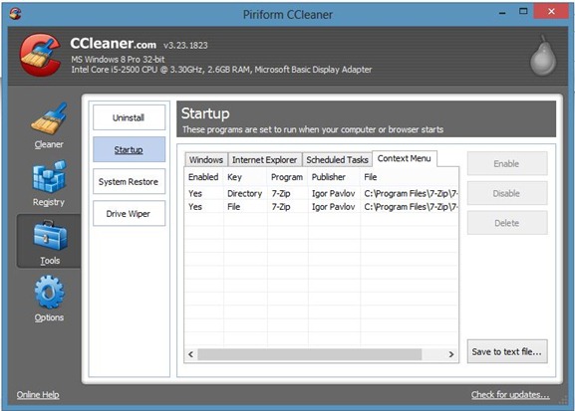Image resolution: width=575 pixels, height=411 pixels.
Task: Click the Disable button
Action: click(507, 193)
